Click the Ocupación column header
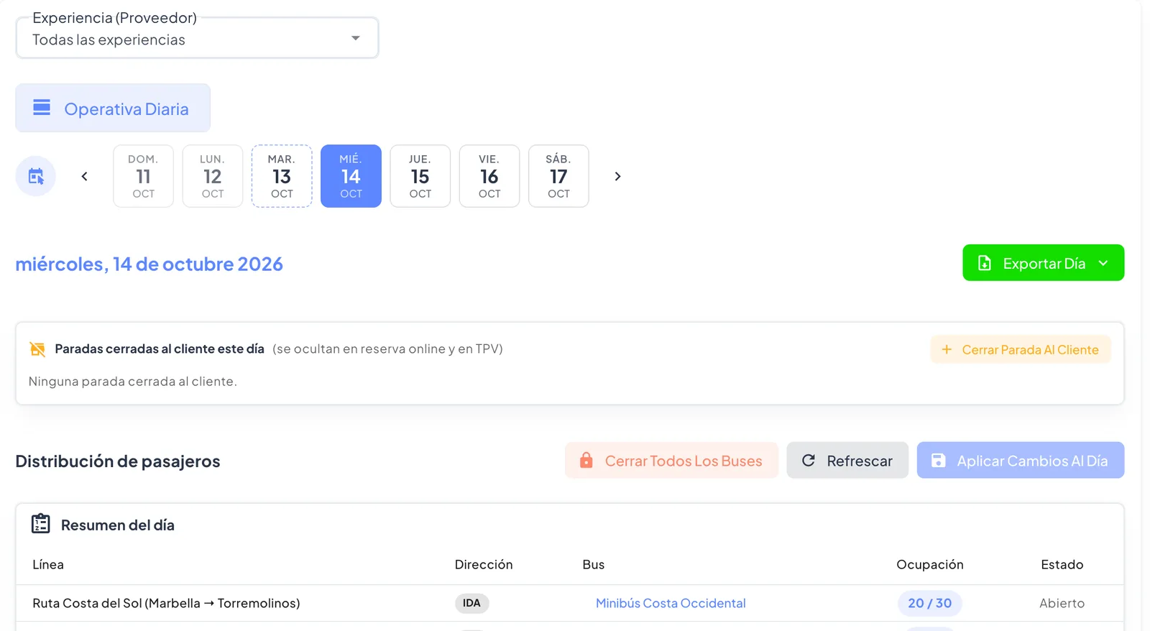This screenshot has width=1150, height=631. coord(929,564)
